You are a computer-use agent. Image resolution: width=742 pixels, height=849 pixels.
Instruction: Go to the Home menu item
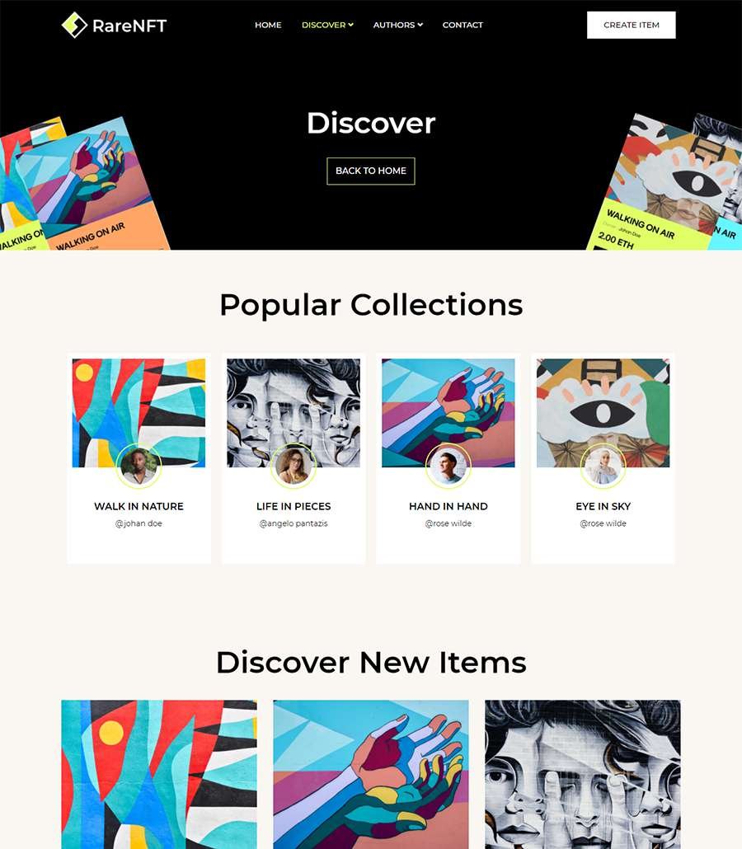point(268,25)
